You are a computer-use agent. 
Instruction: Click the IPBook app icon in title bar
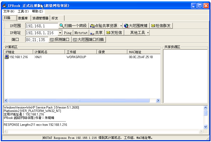[4, 6]
